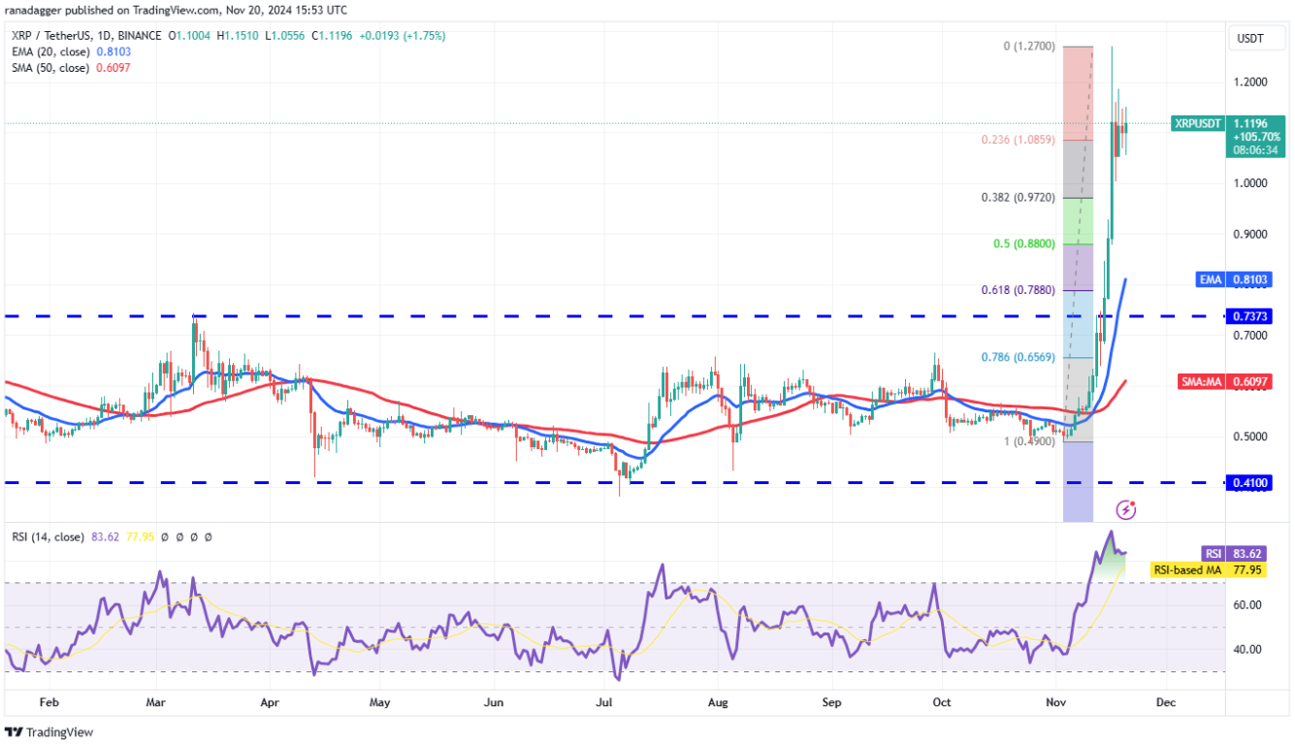Click the TradingView logo at bottom left

(x=49, y=732)
